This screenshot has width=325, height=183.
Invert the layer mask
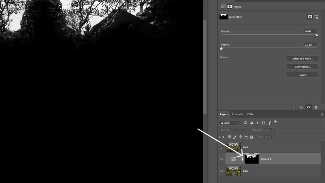[x=303, y=75]
